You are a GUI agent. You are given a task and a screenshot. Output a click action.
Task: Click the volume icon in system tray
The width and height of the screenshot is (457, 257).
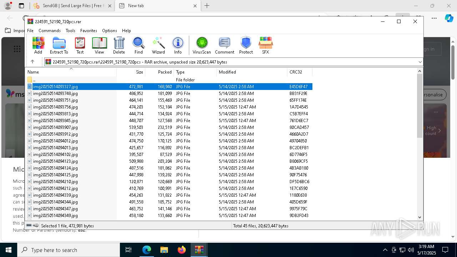pos(411,250)
